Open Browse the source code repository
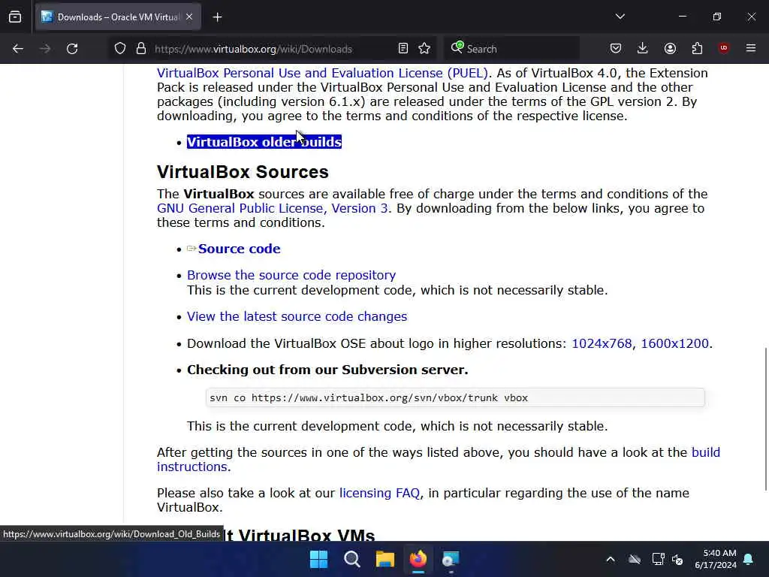The image size is (769, 577). pyautogui.click(x=291, y=275)
